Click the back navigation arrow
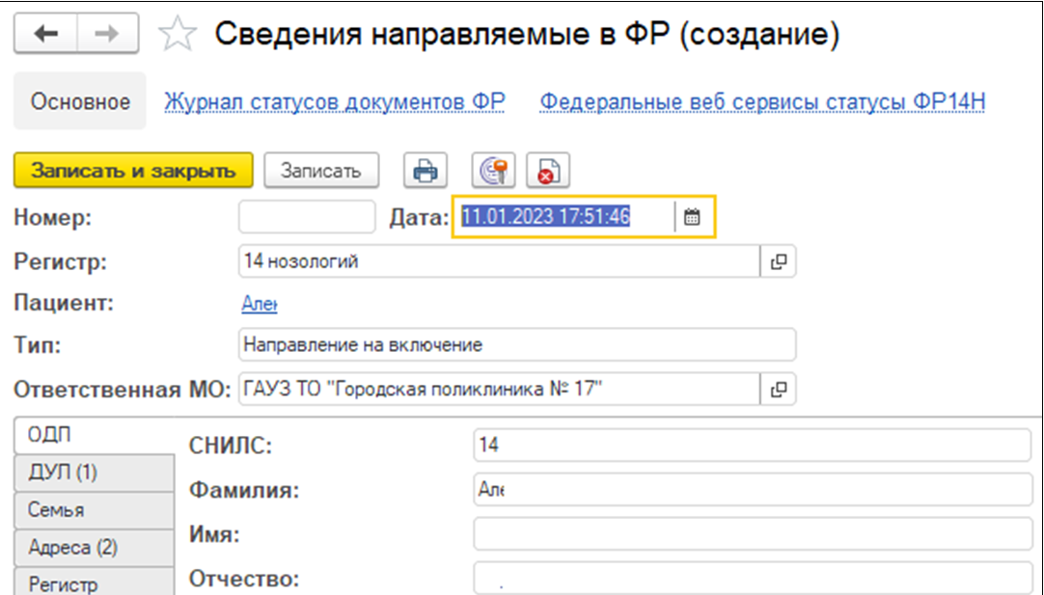The width and height of the screenshot is (1044, 595). coord(45,35)
